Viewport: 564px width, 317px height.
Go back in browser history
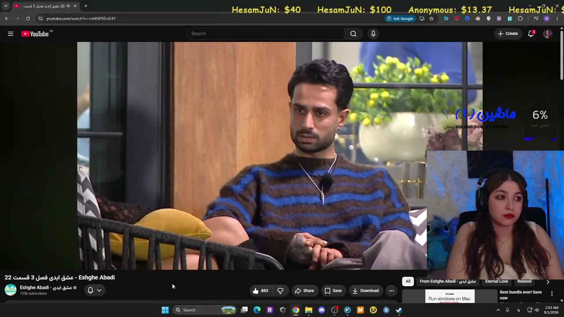(x=7, y=18)
